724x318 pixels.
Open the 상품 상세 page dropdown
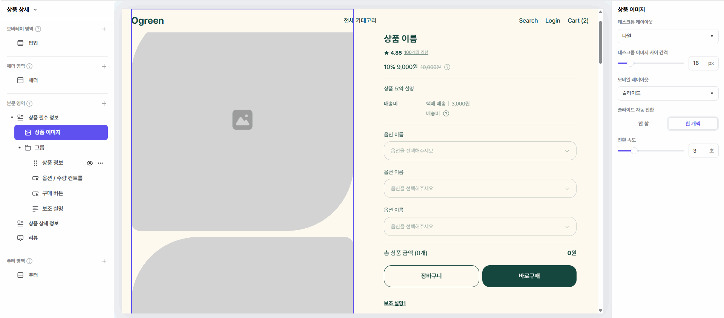22,10
